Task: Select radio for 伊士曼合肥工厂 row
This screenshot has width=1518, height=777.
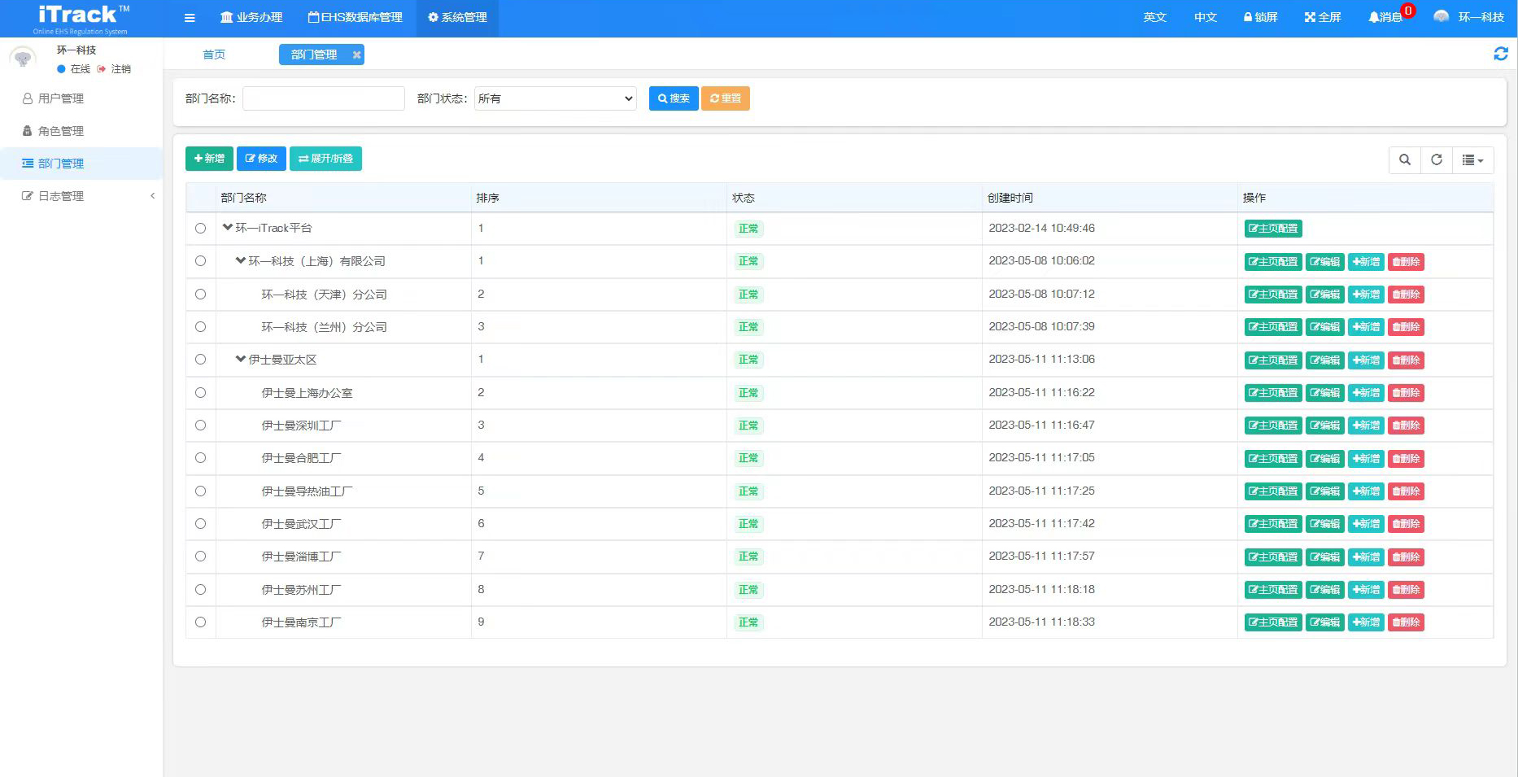Action: [x=200, y=458]
